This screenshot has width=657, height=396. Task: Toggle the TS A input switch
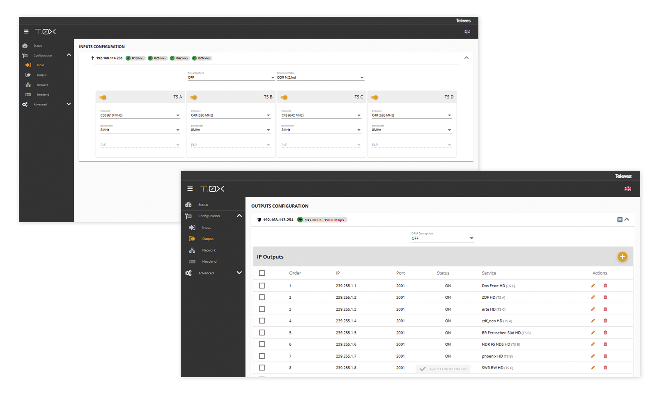click(103, 97)
